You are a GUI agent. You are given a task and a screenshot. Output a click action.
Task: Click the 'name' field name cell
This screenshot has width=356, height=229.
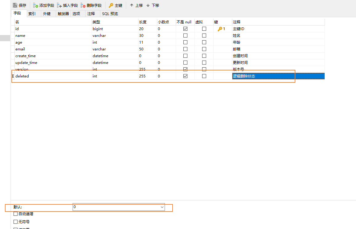click(x=53, y=36)
